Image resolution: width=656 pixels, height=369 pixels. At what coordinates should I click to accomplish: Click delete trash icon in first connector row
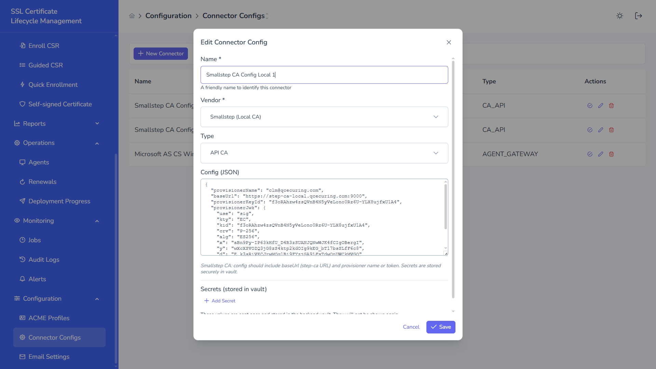click(611, 106)
